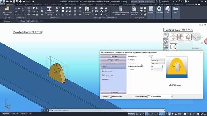Click the workspace gear icon in status bar
The height and width of the screenshot is (116, 207).
point(185,114)
